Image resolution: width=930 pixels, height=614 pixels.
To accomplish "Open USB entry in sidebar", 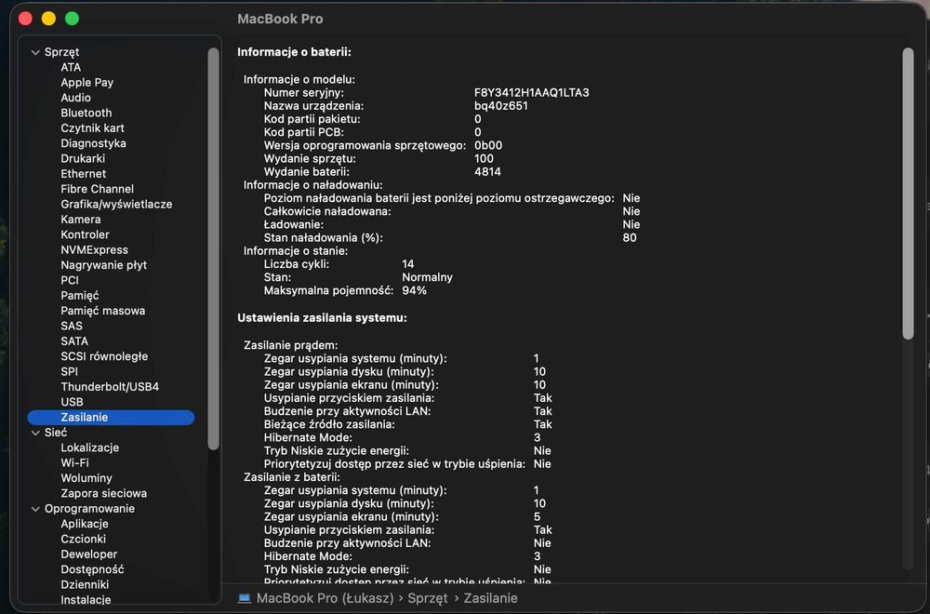I will point(72,402).
